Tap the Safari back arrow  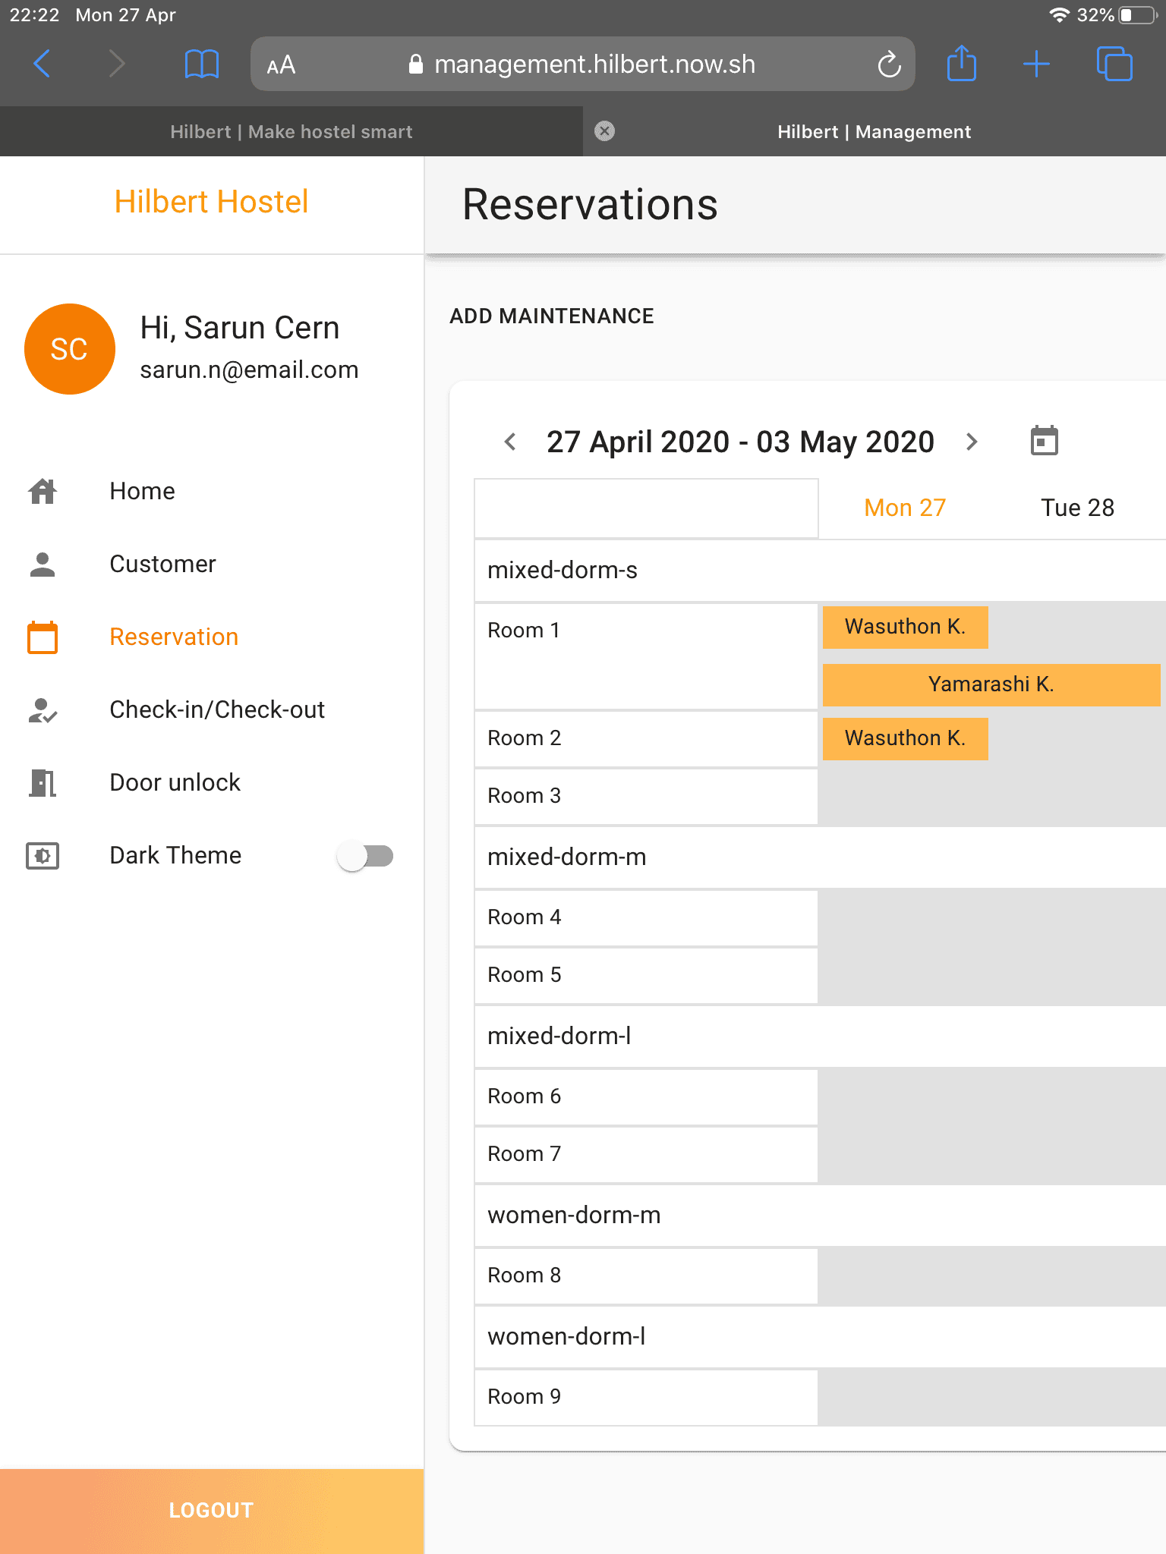click(x=43, y=64)
